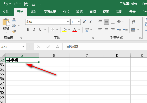Toggle Underline formatting

tap(41, 30)
